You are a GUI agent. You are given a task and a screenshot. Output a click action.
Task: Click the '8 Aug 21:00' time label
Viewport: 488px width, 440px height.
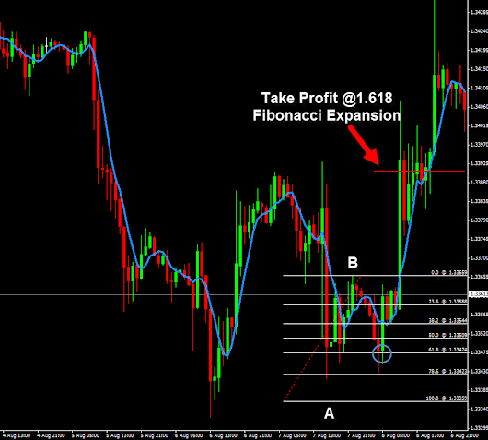point(464,435)
